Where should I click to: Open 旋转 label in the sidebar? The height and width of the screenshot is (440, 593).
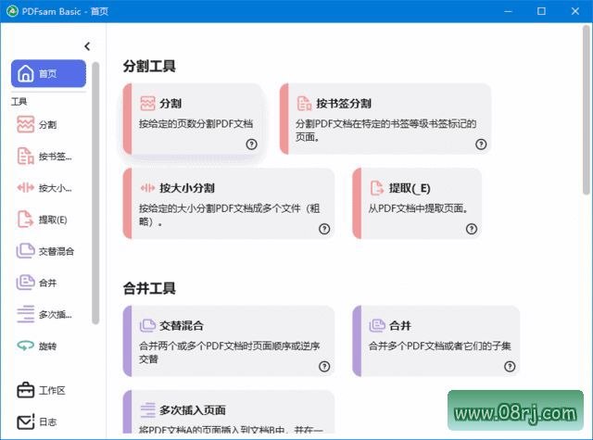[x=47, y=346]
